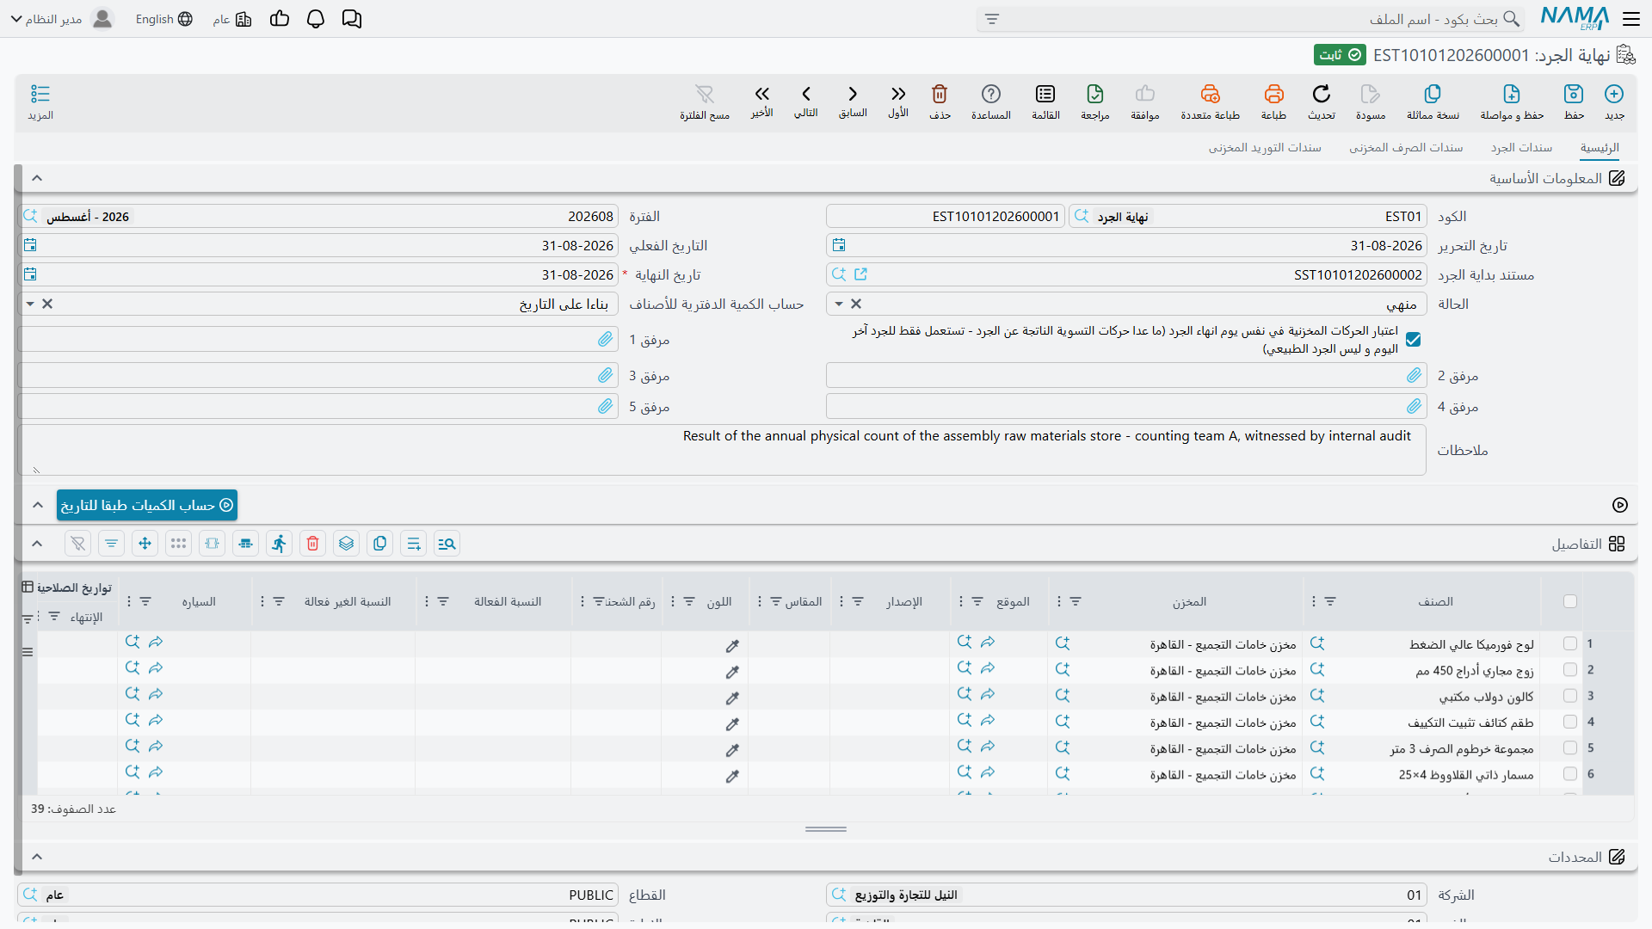Screen dimensions: 1652x929
Task: Collapse the التفاصيل section chevron
Action: [37, 544]
